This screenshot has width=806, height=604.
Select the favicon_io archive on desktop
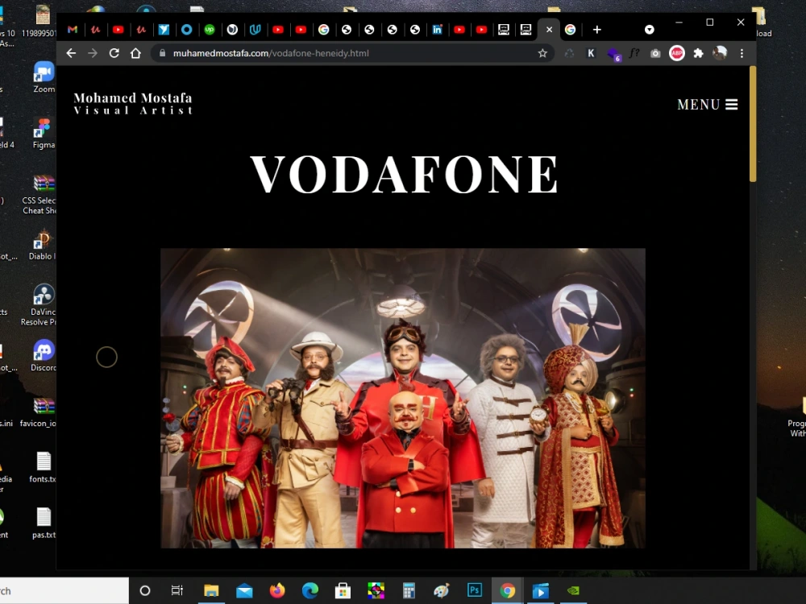39,412
